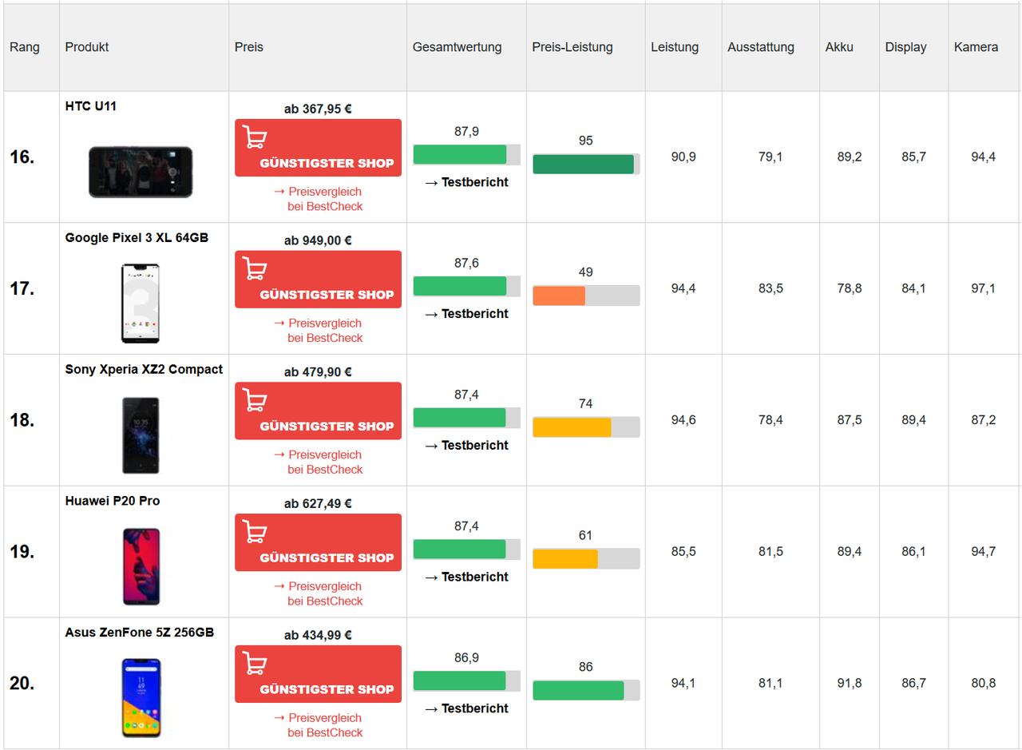This screenshot has height=750, width=1022.
Task: Open Preisvergleich bei BestCheck for Asus ZenFone 5Z
Action: 318,725
